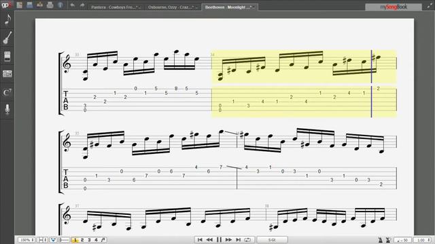Click bar number 37 label
This screenshot has width=435, height=244.
point(77,206)
